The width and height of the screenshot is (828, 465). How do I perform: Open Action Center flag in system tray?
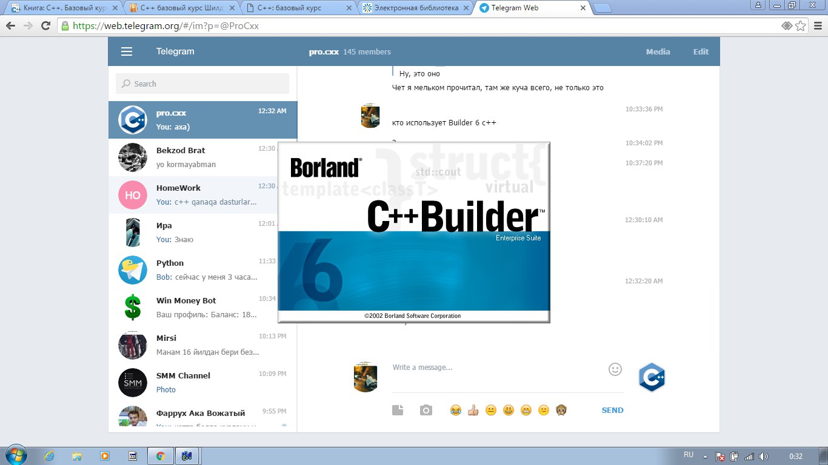(x=720, y=457)
